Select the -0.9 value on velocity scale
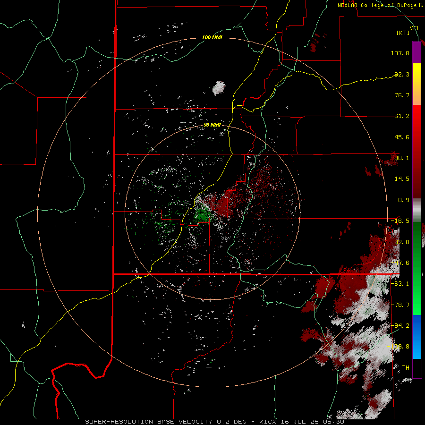 [402, 200]
